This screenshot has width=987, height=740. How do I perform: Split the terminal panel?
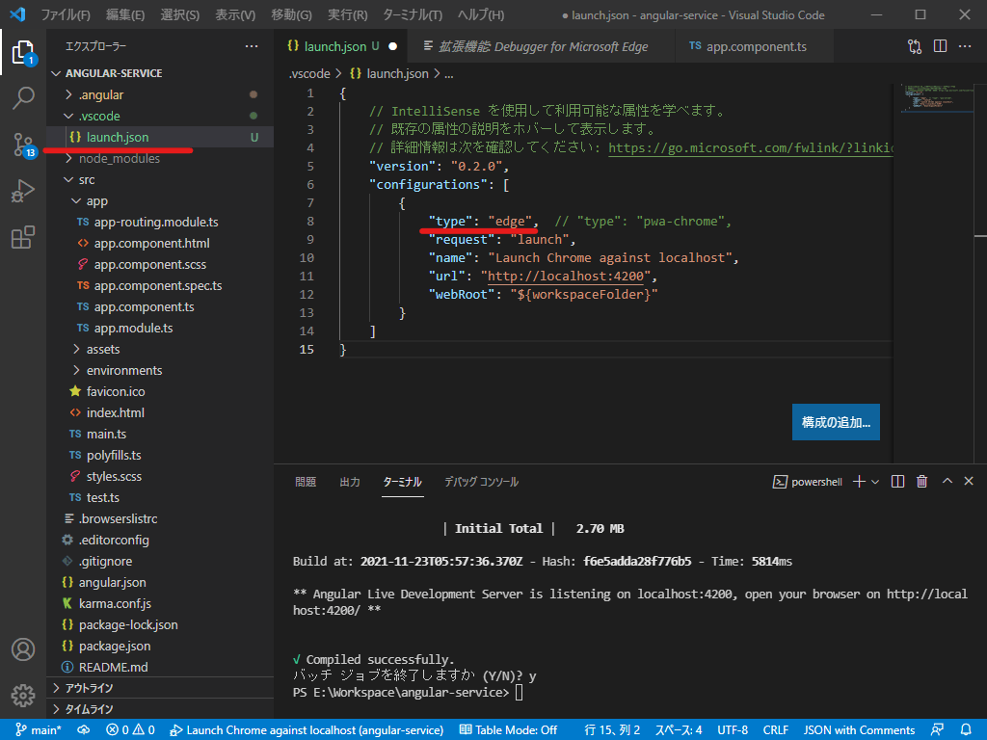coord(897,482)
